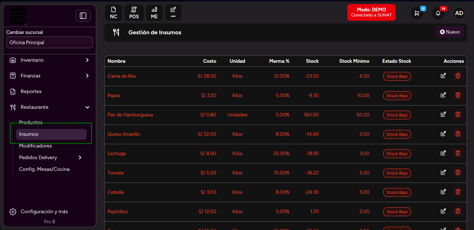The width and height of the screenshot is (474, 230).
Task: Open the ME shortcut icon
Action: [154, 13]
